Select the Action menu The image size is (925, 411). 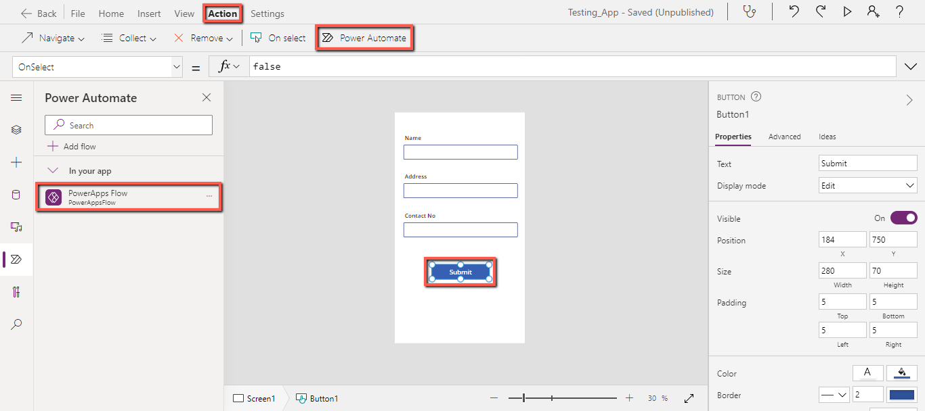(x=223, y=14)
